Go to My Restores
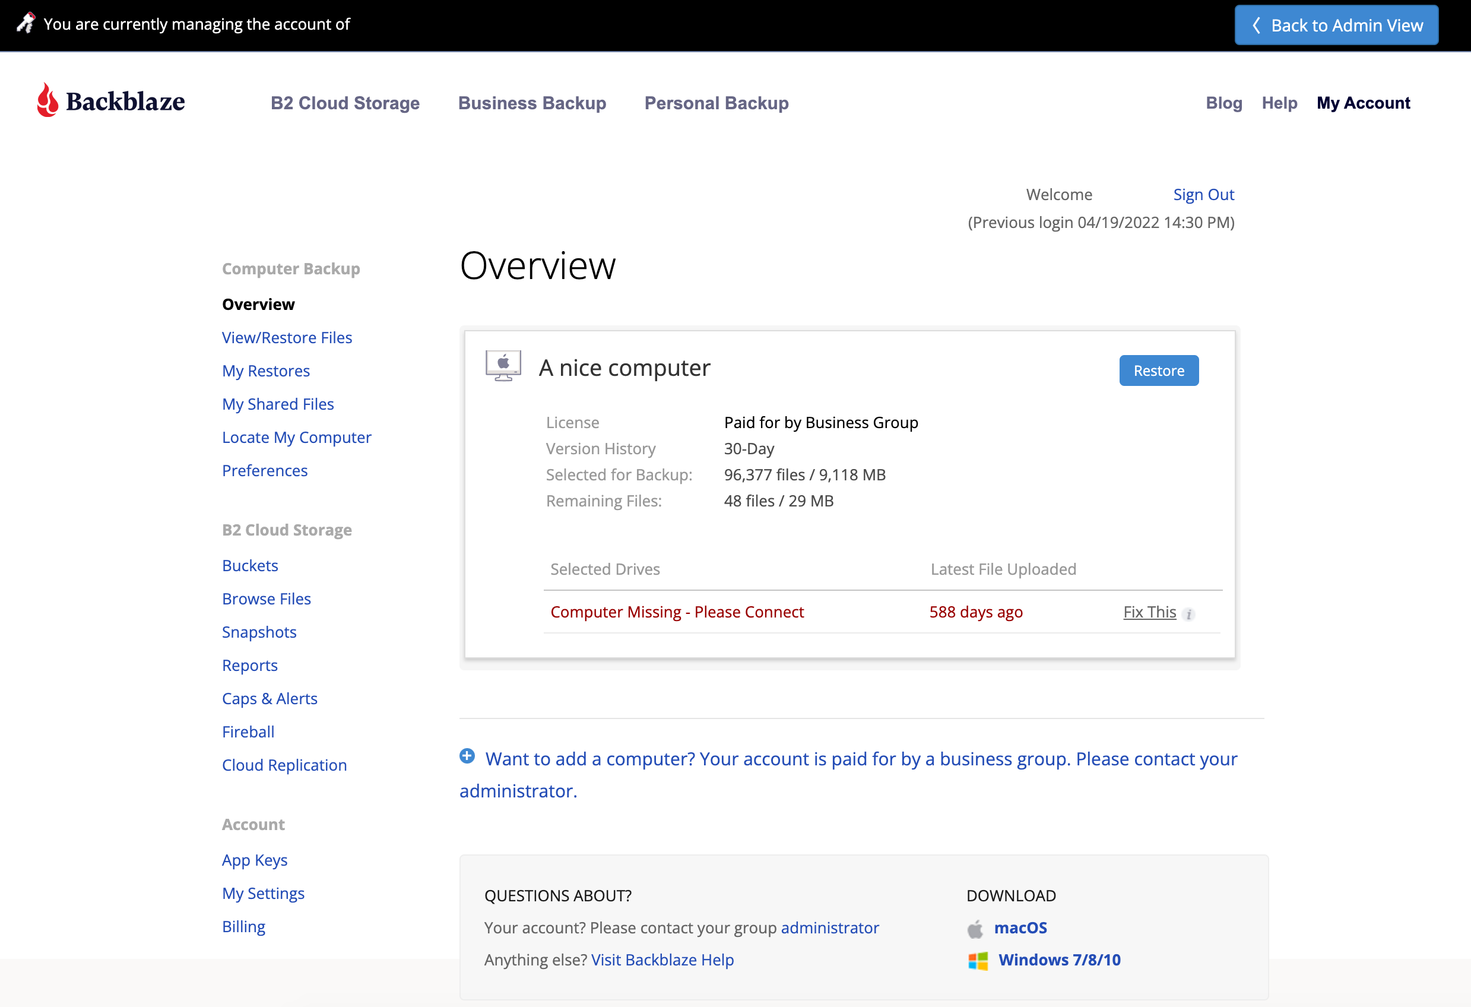 tap(266, 371)
